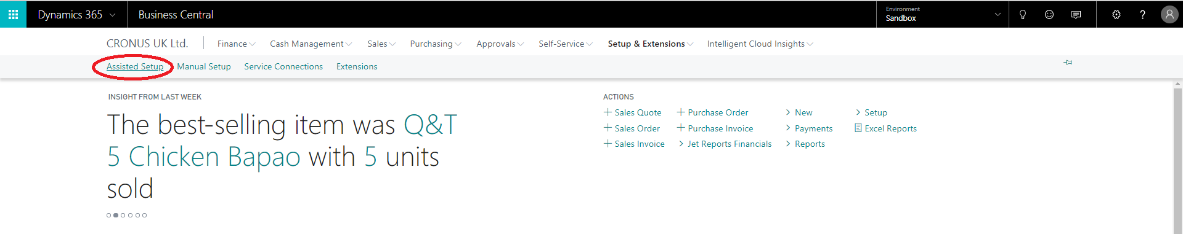The height and width of the screenshot is (234, 1183).
Task: Open the chat message icon
Action: (1076, 15)
